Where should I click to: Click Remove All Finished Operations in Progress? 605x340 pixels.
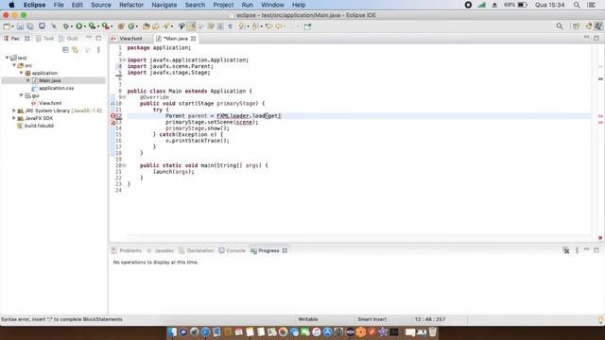coord(565,250)
